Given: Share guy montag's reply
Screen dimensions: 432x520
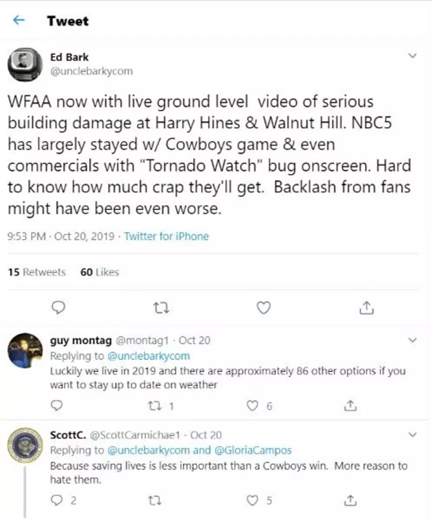Looking at the screenshot, I should [351, 405].
